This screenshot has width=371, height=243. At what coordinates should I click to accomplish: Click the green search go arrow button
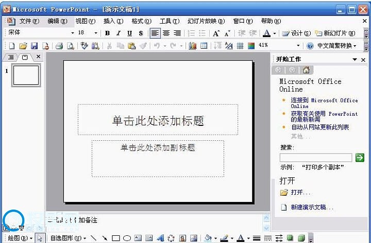tap(360, 158)
